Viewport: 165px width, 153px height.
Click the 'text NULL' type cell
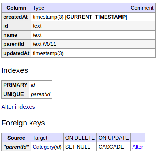point(80,44)
